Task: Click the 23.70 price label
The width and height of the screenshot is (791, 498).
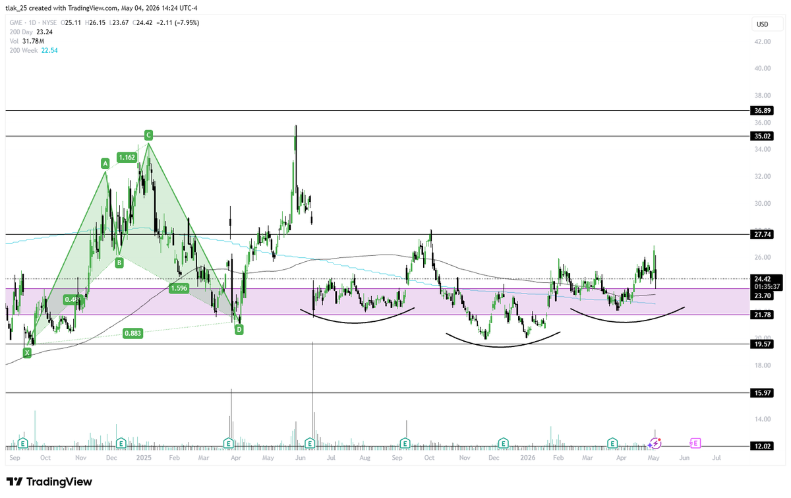Action: (761, 297)
